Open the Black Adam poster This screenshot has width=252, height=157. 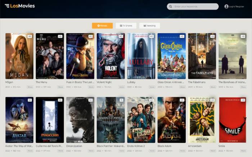[172, 120]
